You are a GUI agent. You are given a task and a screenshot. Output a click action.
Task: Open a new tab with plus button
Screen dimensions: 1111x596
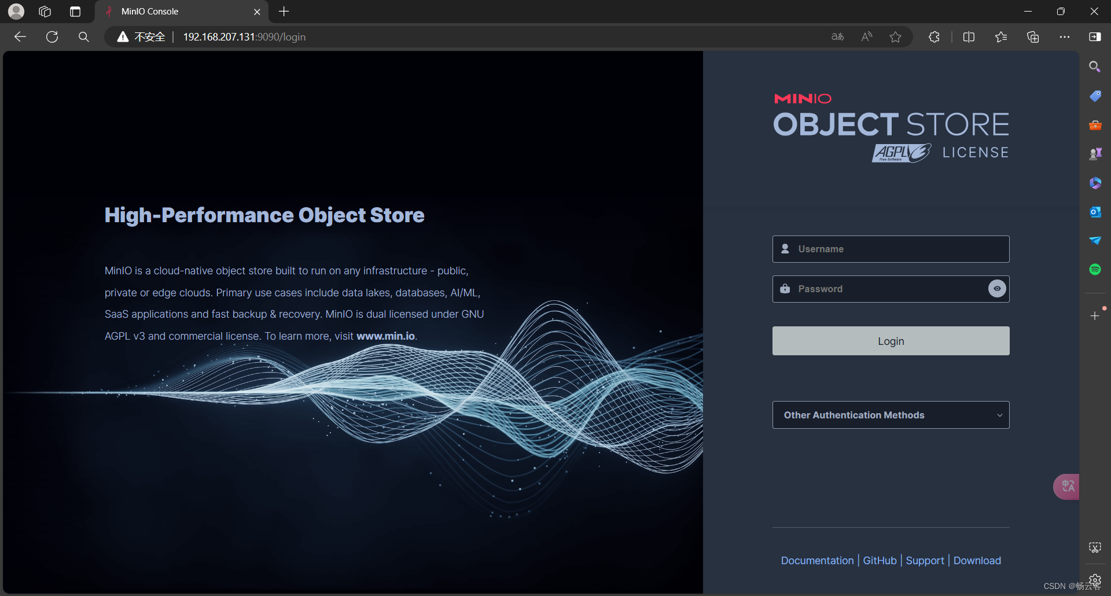284,11
